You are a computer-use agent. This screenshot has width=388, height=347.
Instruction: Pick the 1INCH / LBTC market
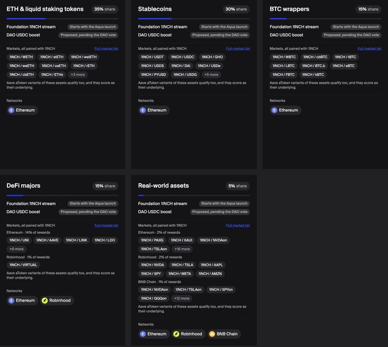(x=284, y=66)
